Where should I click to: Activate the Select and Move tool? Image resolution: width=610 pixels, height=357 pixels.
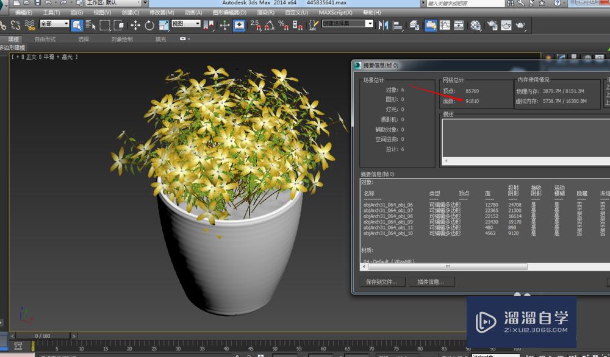(x=135, y=25)
